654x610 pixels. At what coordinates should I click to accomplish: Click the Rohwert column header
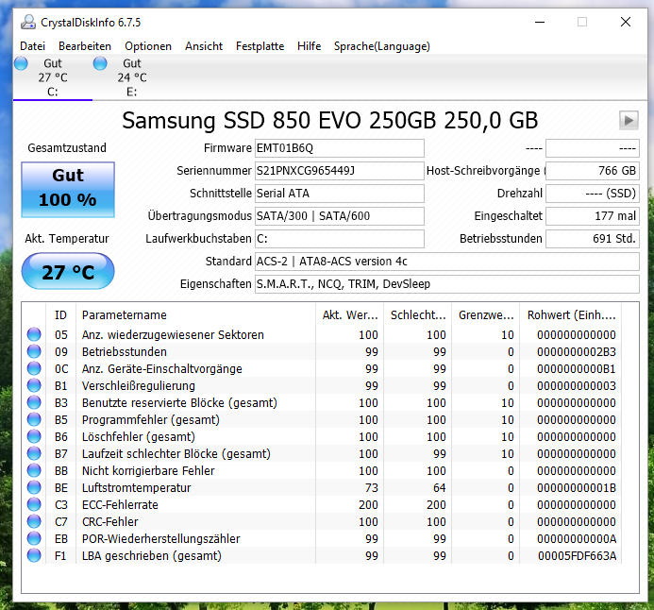(x=571, y=315)
